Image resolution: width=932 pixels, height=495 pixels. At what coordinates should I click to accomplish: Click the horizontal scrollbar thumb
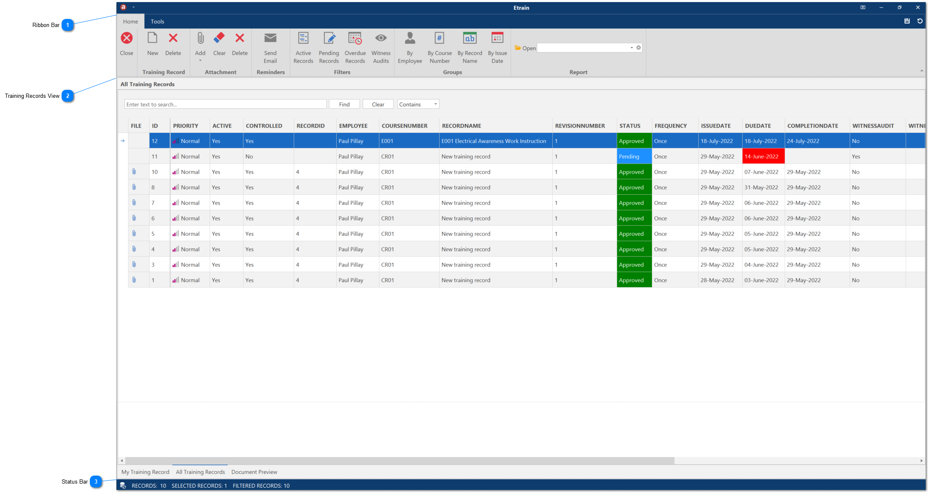pos(400,460)
